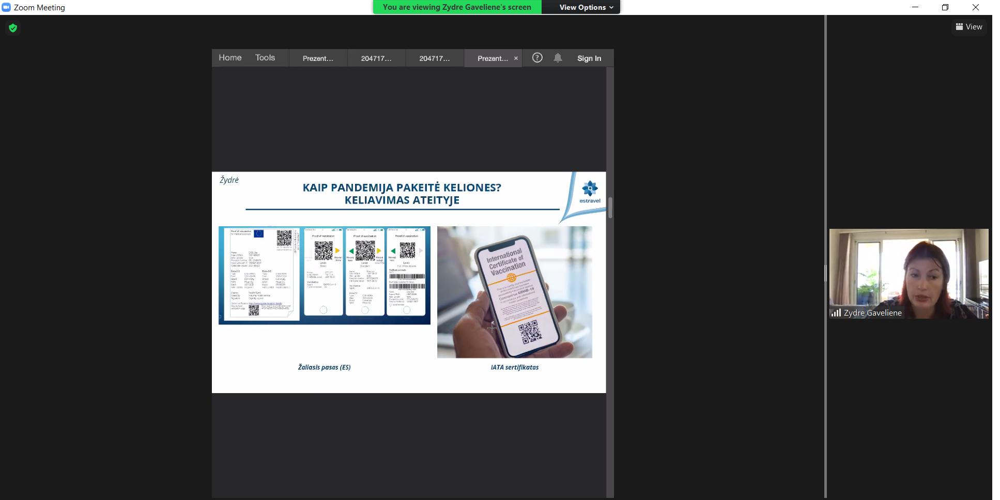Open the notifications bell icon
The width and height of the screenshot is (1000, 500).
[x=558, y=58]
